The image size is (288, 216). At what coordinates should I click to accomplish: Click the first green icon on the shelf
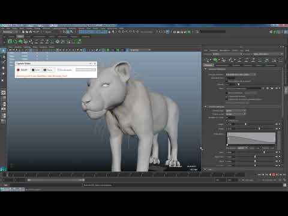pyautogui.click(x=10, y=41)
